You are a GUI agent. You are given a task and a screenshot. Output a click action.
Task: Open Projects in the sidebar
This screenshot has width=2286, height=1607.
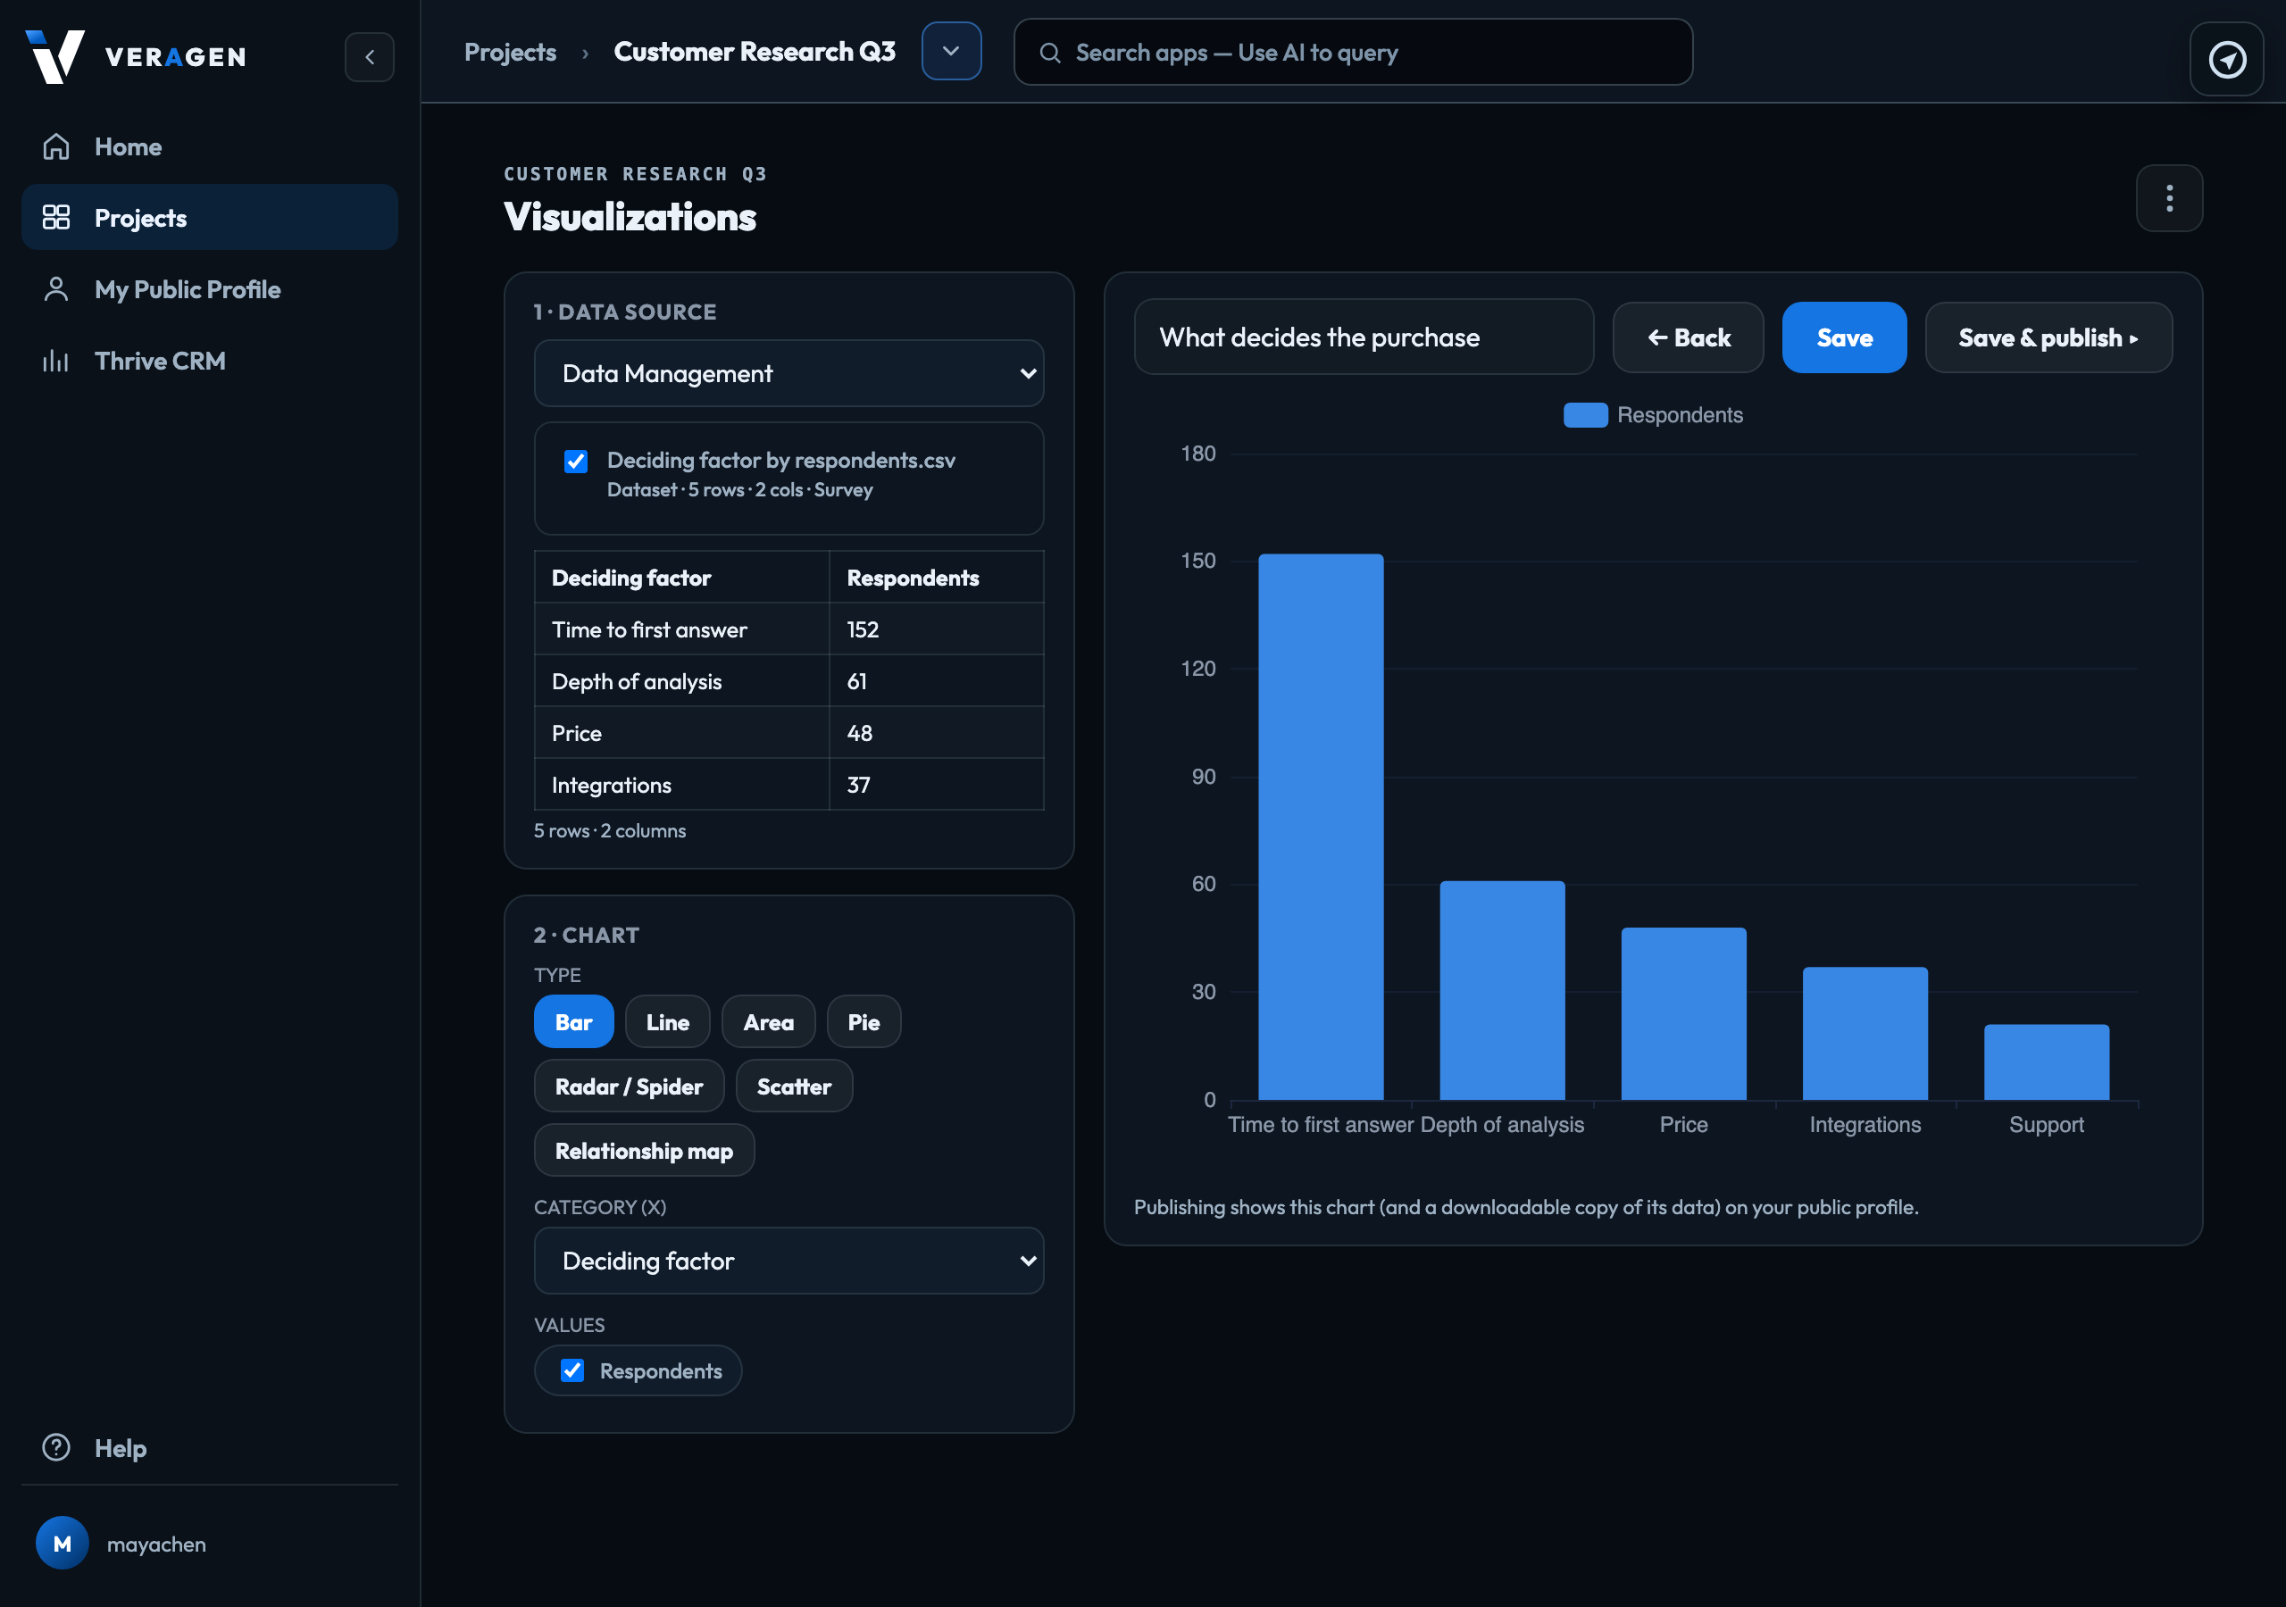click(x=209, y=217)
